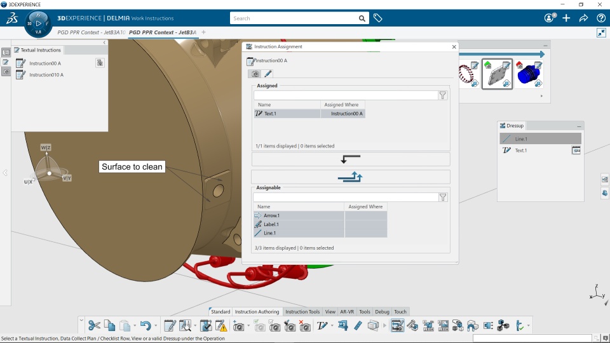
Task: Click the Assigned filter text field
Action: pos(346,95)
